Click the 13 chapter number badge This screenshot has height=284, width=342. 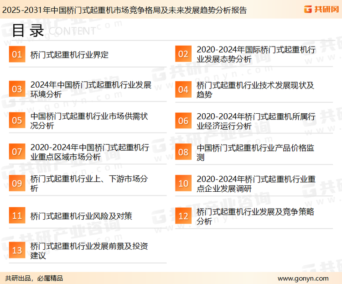(17, 250)
